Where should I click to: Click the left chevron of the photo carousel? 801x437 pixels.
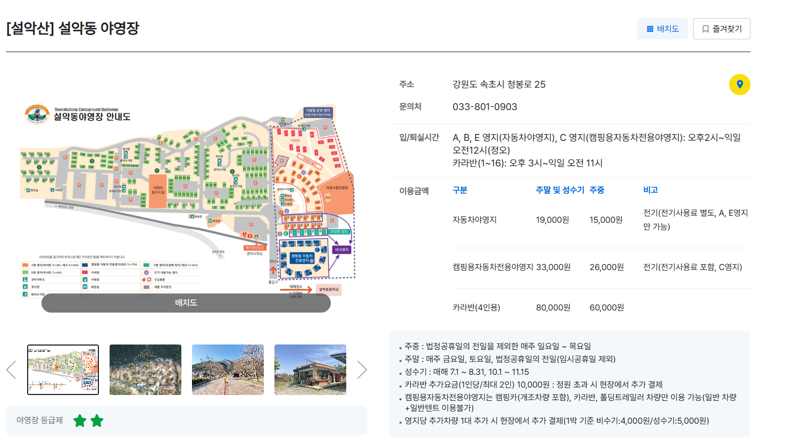pyautogui.click(x=11, y=369)
